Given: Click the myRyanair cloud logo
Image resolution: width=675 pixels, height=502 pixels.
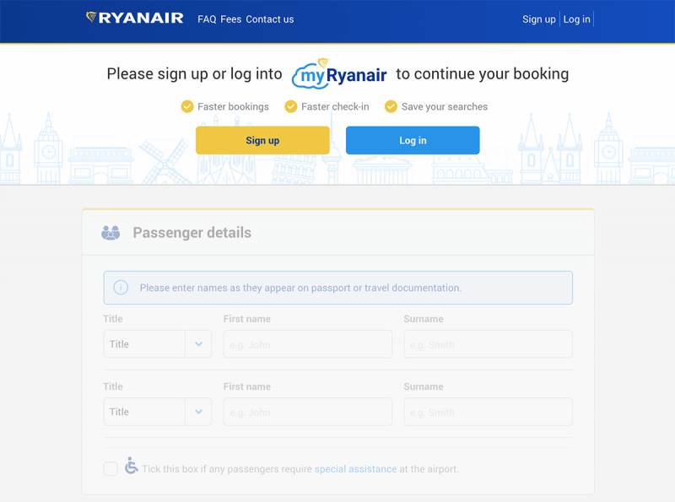Looking at the screenshot, I should pyautogui.click(x=338, y=74).
